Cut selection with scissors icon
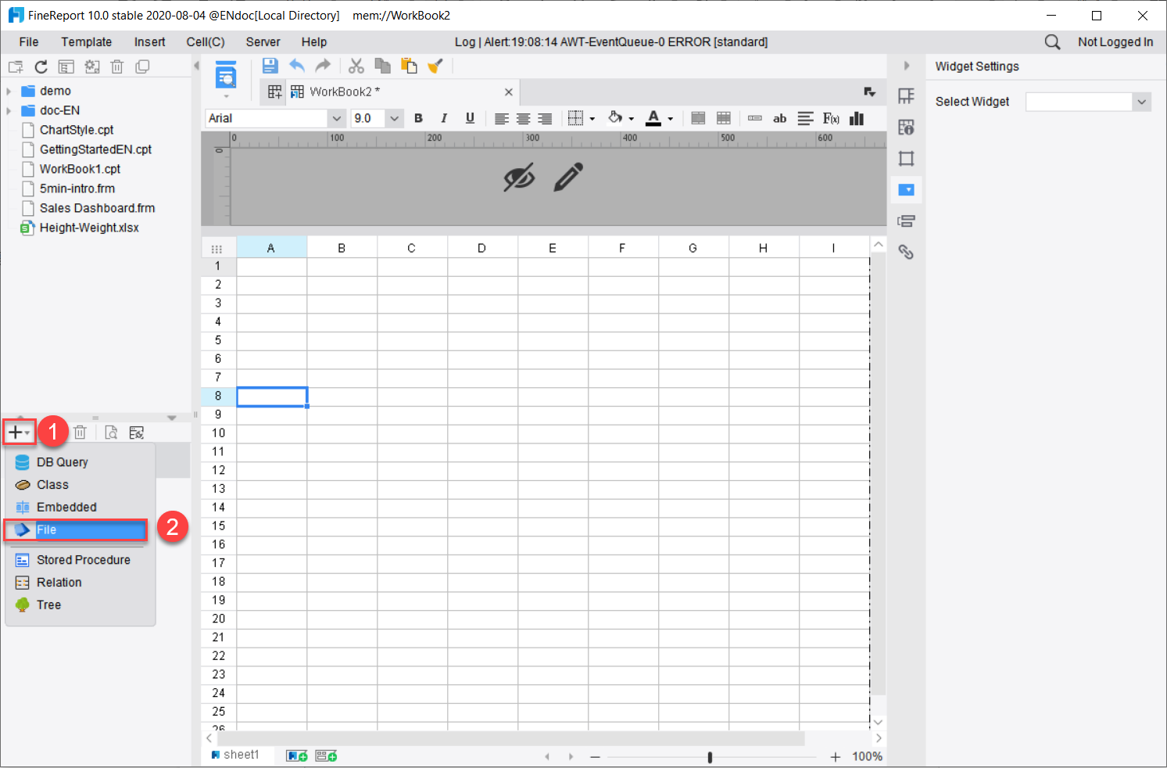Screen dimensions: 1167x768 (x=356, y=66)
